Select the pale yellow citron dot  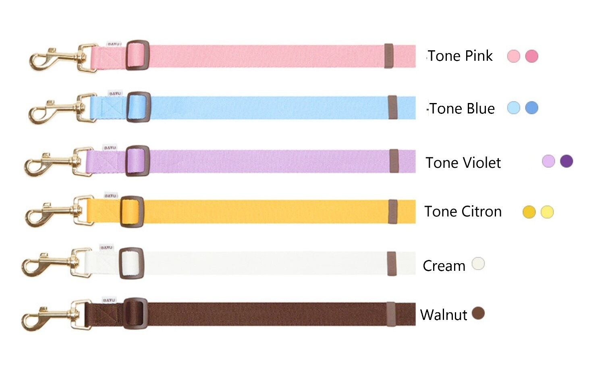click(x=547, y=212)
